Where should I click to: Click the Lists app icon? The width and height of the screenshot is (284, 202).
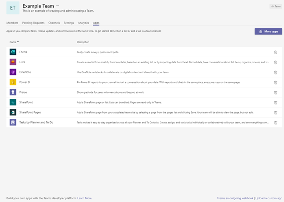[x=13, y=62]
